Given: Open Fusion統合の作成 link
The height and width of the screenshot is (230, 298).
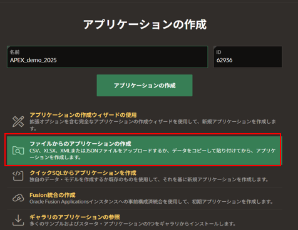Looking at the screenshot, I should pos(53,195).
